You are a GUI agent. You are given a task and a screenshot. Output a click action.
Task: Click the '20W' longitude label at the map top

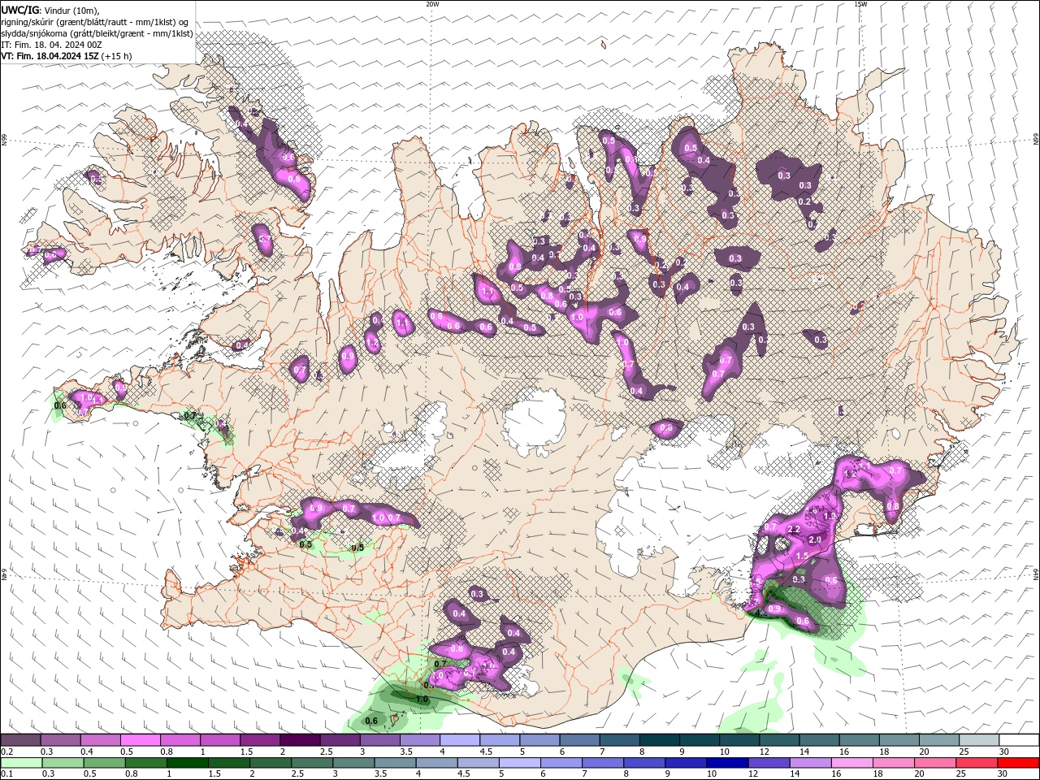(x=432, y=4)
